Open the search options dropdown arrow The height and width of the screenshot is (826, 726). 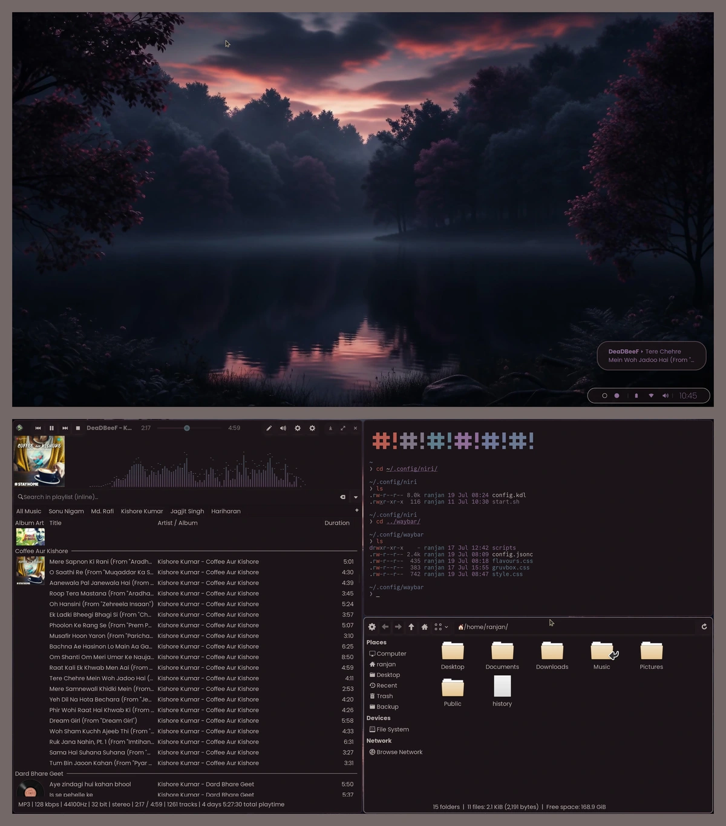click(x=356, y=497)
